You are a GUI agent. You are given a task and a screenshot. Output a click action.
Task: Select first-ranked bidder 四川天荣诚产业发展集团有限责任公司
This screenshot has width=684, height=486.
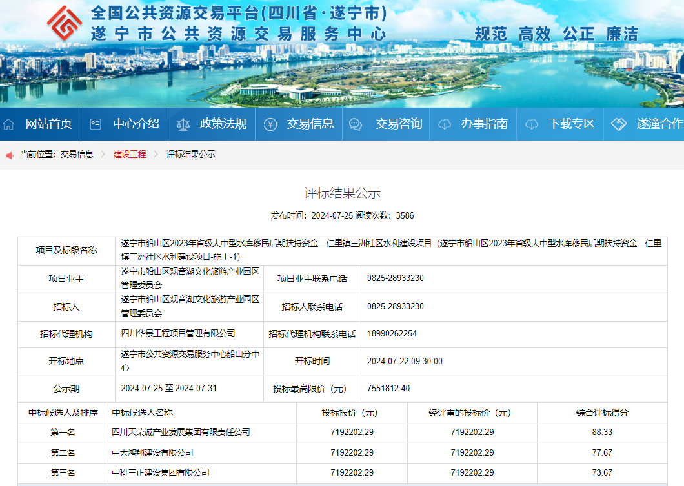coord(181,432)
